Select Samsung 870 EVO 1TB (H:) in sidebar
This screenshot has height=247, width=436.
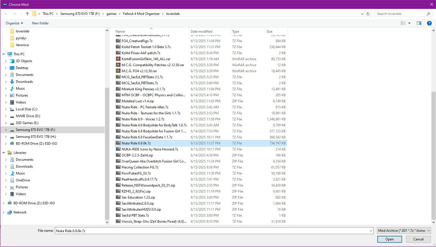click(36, 137)
